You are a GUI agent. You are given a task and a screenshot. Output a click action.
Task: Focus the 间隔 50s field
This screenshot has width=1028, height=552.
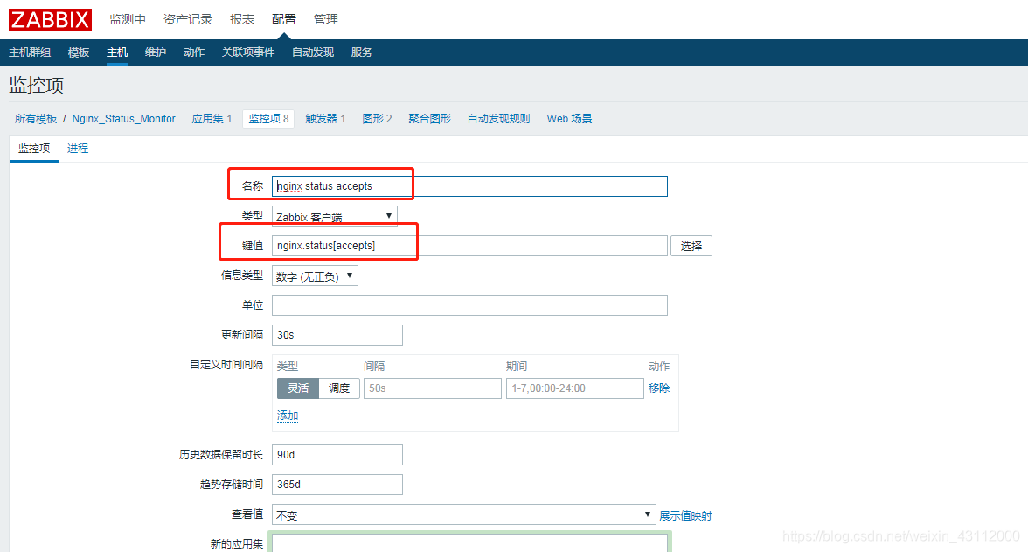pos(433,388)
